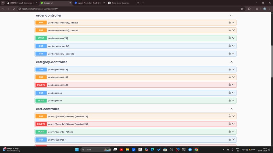Open YouTube from the taskbar
This screenshot has width=273, height=153.
point(121,150)
